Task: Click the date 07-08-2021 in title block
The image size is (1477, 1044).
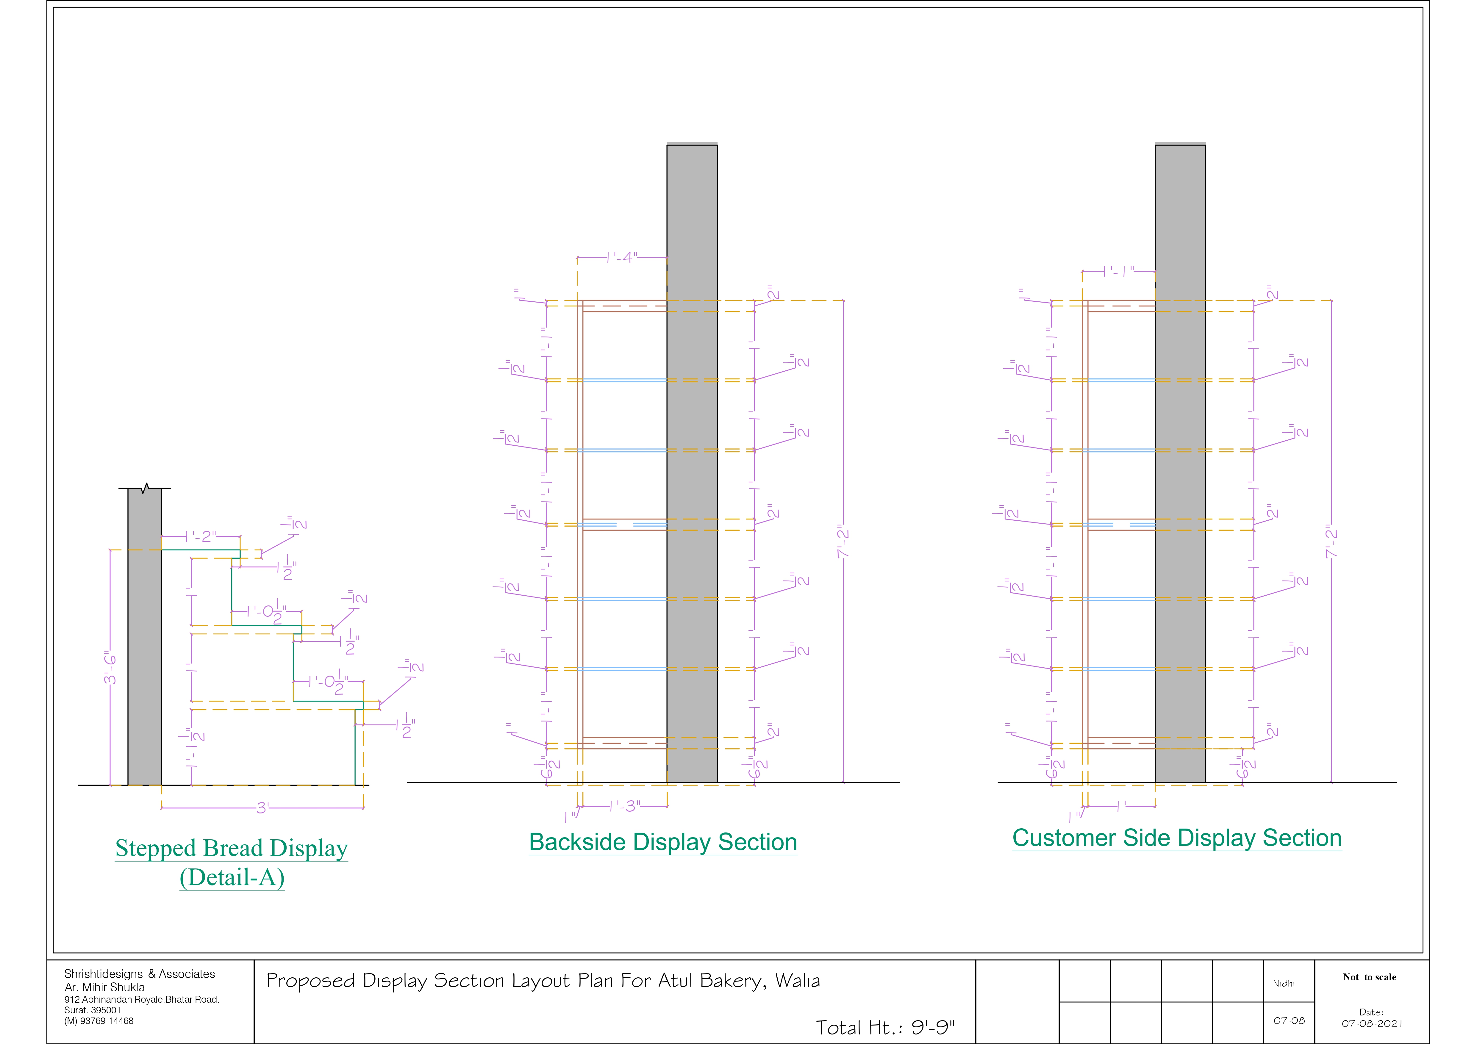Action: (1371, 1023)
